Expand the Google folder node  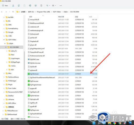pos(4,32)
